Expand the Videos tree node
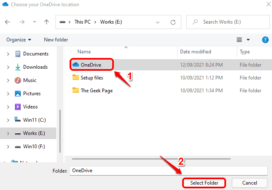 coord(8,107)
